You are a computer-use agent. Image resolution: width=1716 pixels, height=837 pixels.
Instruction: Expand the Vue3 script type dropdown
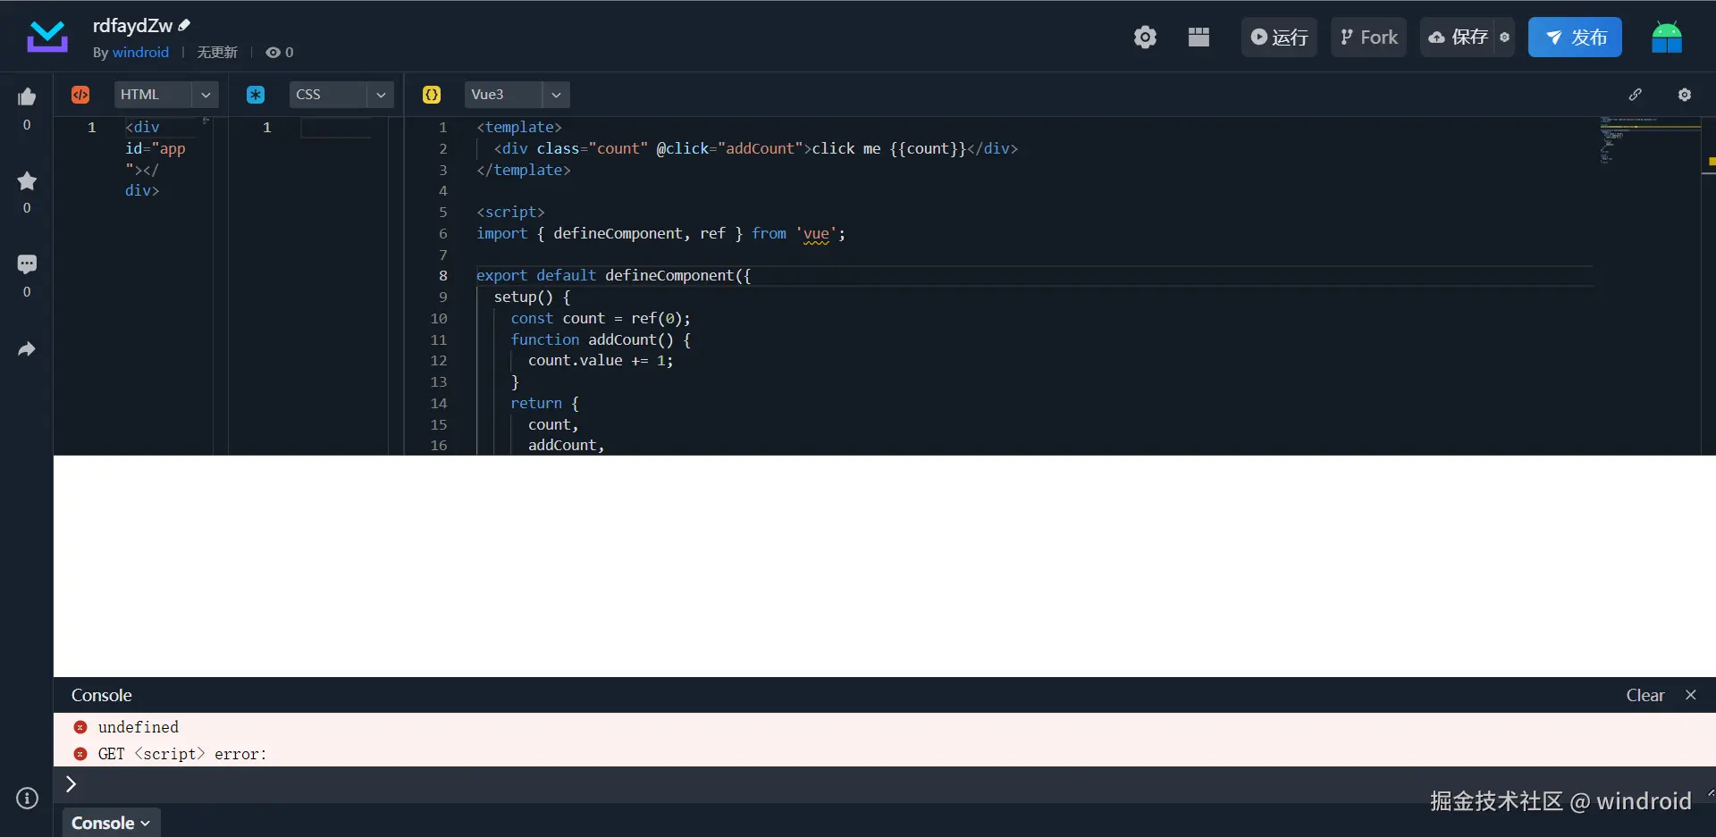click(556, 95)
